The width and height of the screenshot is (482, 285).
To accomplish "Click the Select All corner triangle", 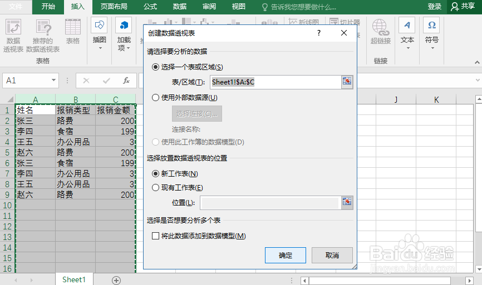I will [10, 99].
